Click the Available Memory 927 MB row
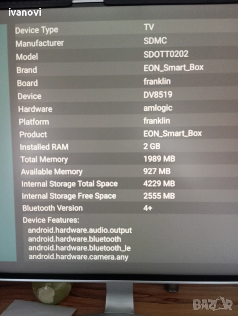The width and height of the screenshot is (238, 316). [129, 171]
